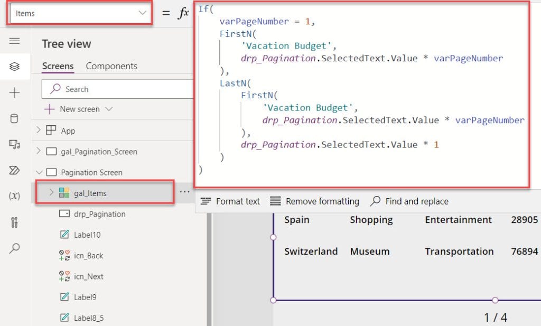Expand gal_Pagination_Screen node
Screen dimensions: 541x326
39,151
